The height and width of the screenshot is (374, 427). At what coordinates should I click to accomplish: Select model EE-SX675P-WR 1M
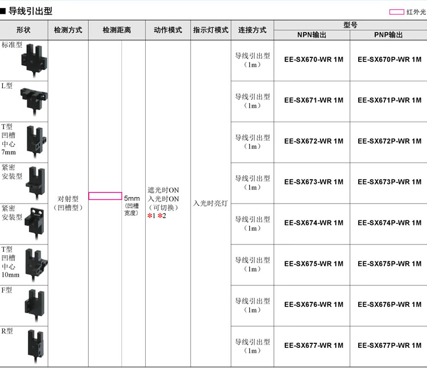click(x=389, y=264)
